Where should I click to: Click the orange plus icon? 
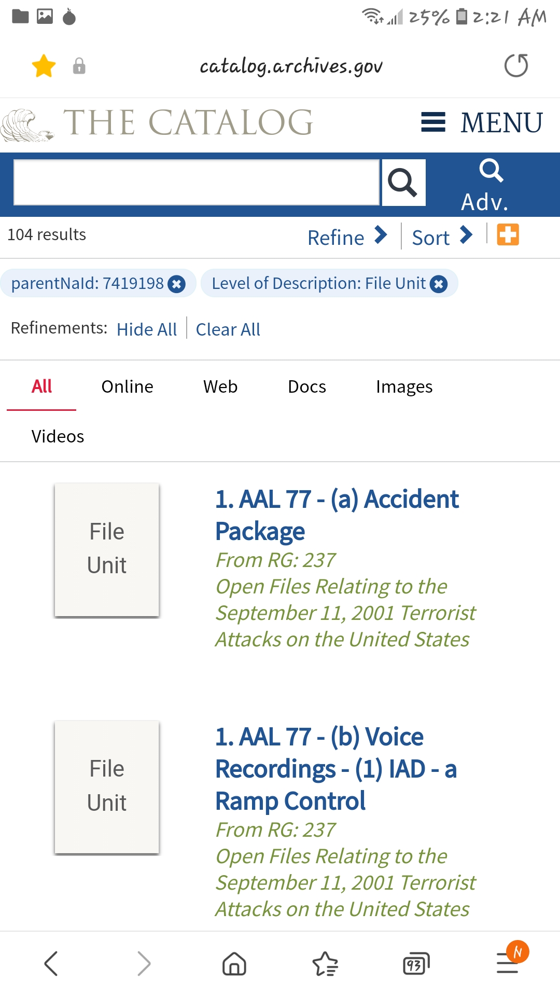(x=508, y=234)
